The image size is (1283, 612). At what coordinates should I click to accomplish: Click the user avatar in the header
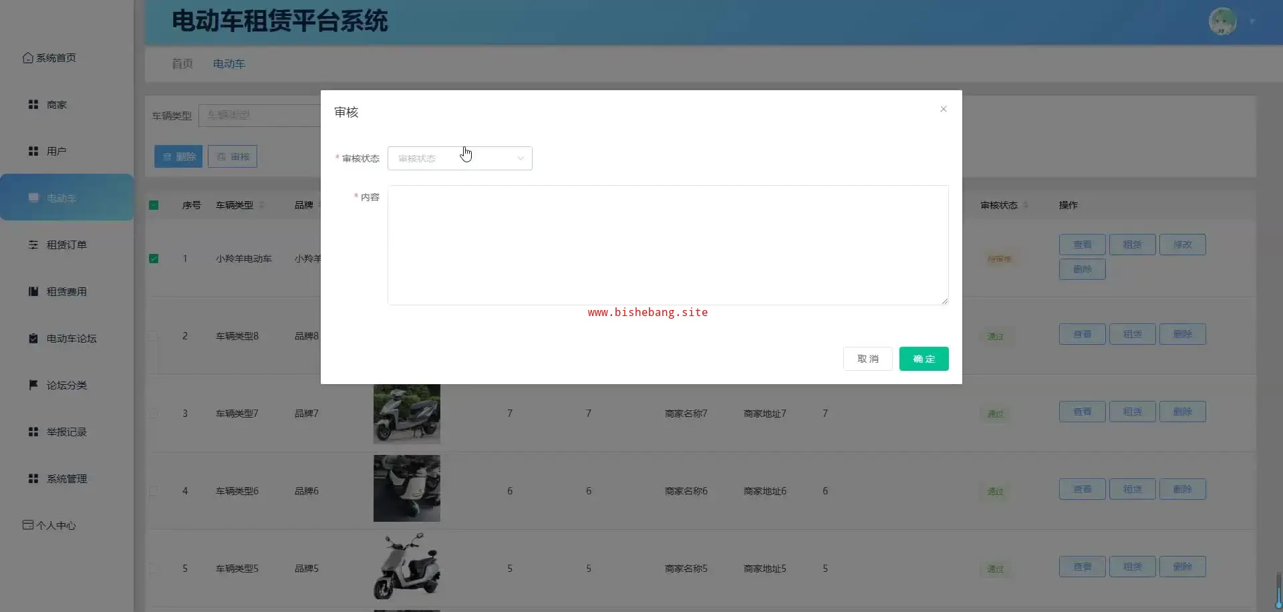(x=1223, y=21)
